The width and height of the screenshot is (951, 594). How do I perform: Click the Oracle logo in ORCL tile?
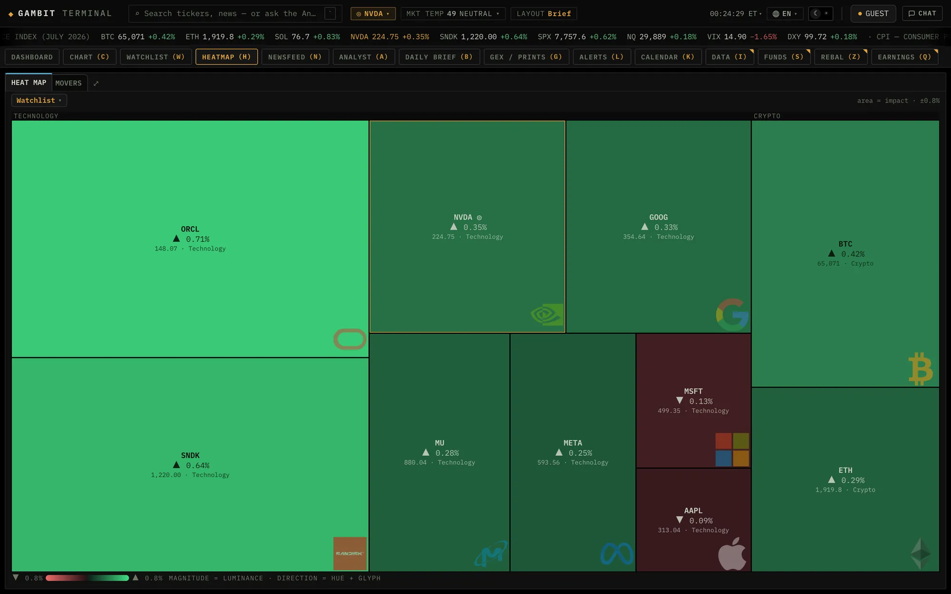coord(350,339)
